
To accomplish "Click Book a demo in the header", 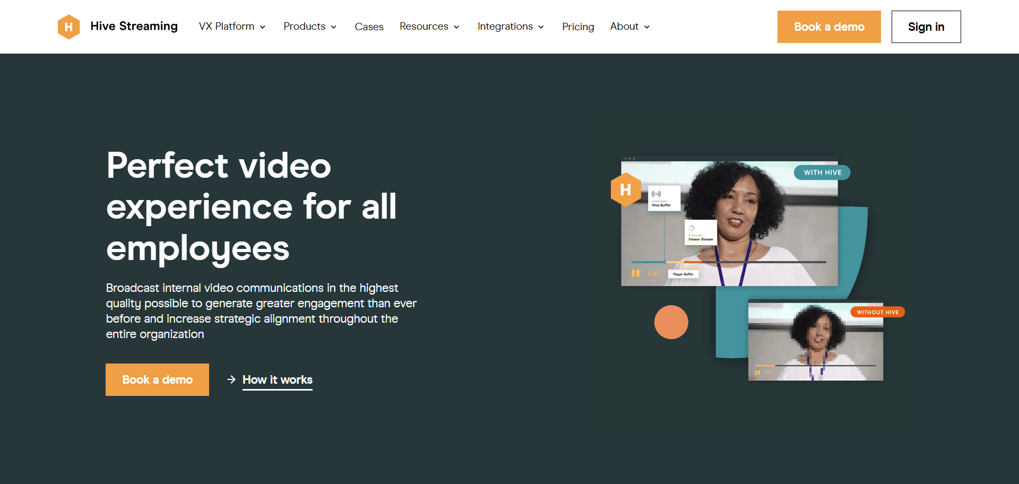I will tap(828, 27).
